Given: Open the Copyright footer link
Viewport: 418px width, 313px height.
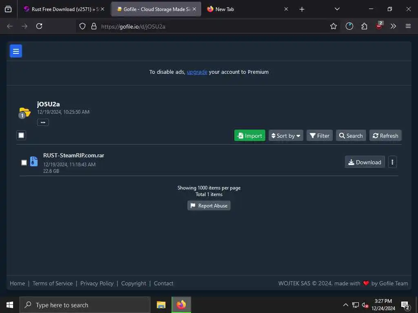Looking at the screenshot, I should (133, 284).
